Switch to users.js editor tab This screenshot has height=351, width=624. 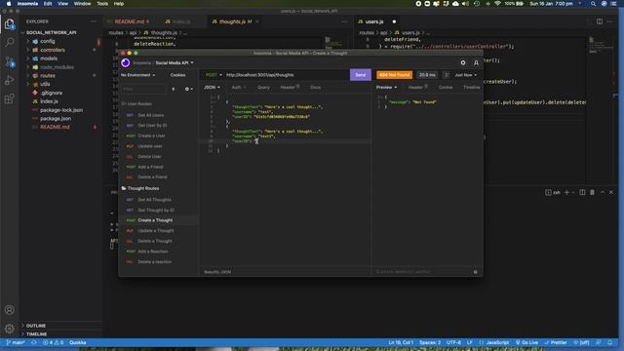coord(374,21)
